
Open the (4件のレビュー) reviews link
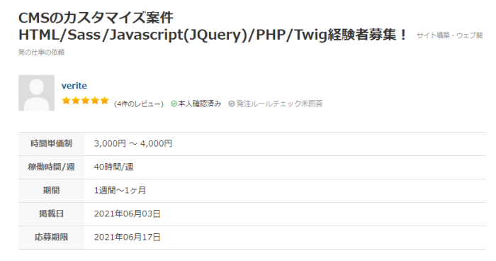(x=139, y=104)
